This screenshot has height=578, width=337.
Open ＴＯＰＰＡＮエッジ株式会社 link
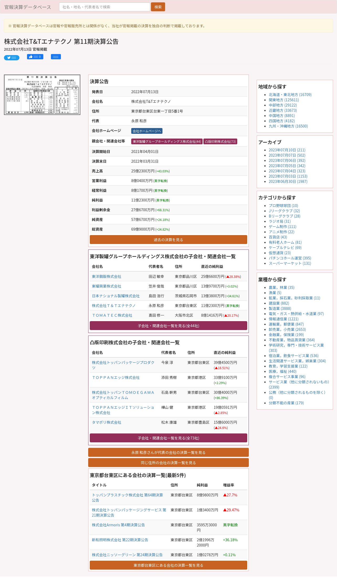click(x=116, y=378)
